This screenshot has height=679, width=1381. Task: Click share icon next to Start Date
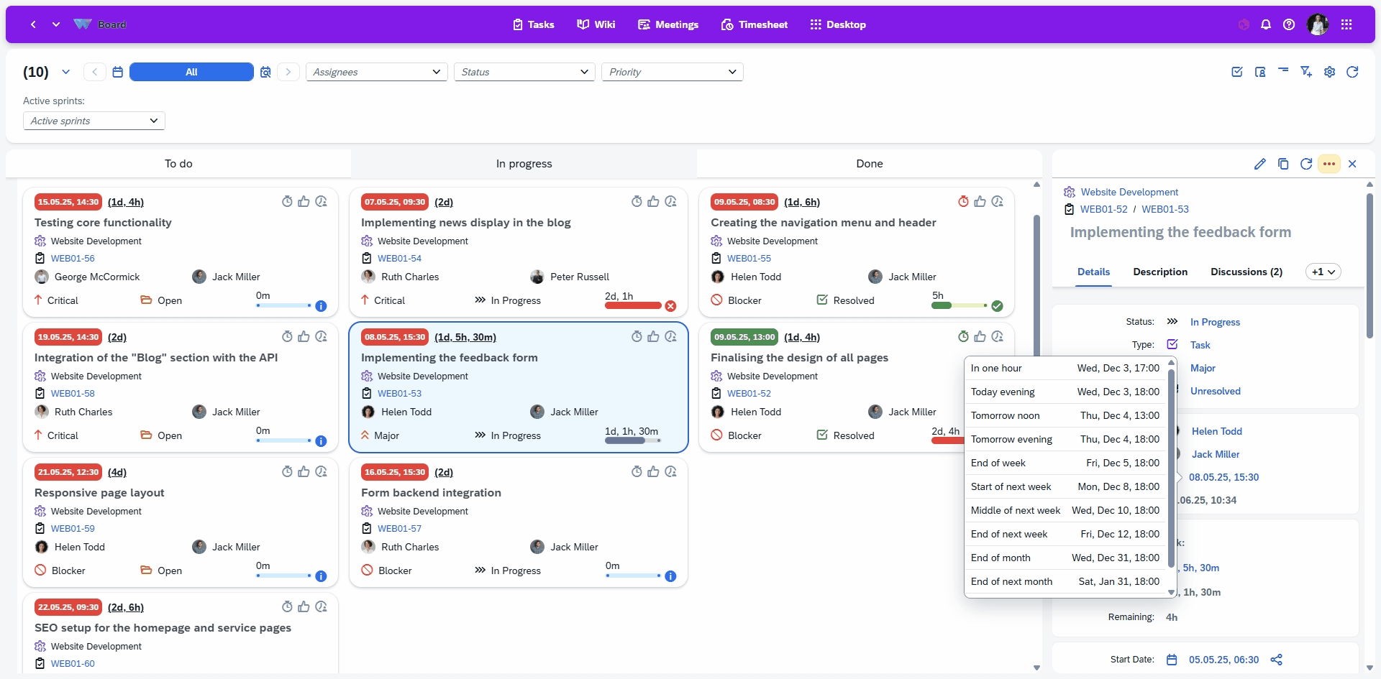point(1276,660)
